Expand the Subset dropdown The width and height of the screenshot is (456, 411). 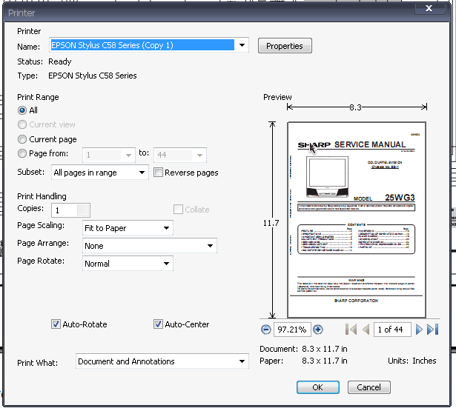[x=142, y=173]
